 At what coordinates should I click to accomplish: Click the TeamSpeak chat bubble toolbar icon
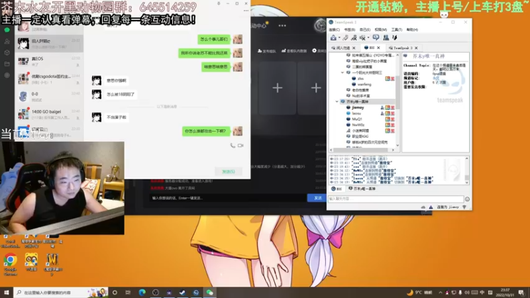376,38
